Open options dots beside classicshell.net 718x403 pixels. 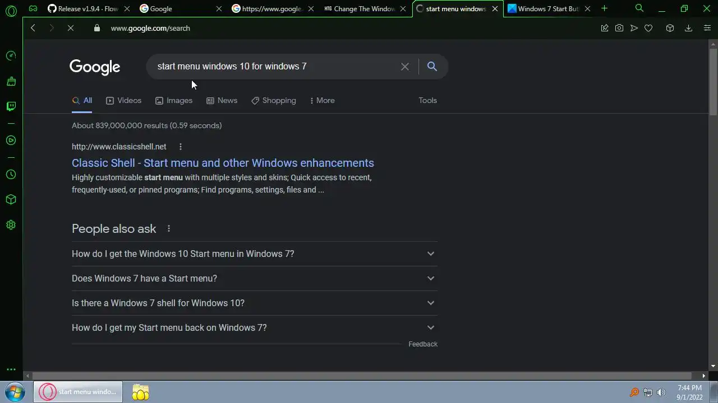tap(181, 147)
